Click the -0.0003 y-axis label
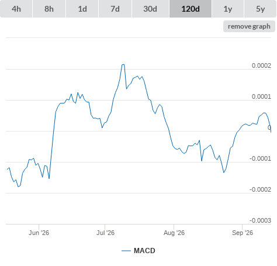Screen dimensions: 277x266 pos(261,220)
